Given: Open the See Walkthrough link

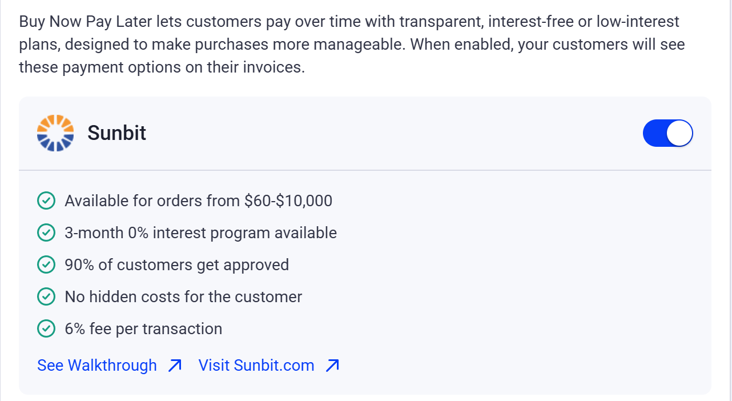Looking at the screenshot, I should [x=97, y=366].
